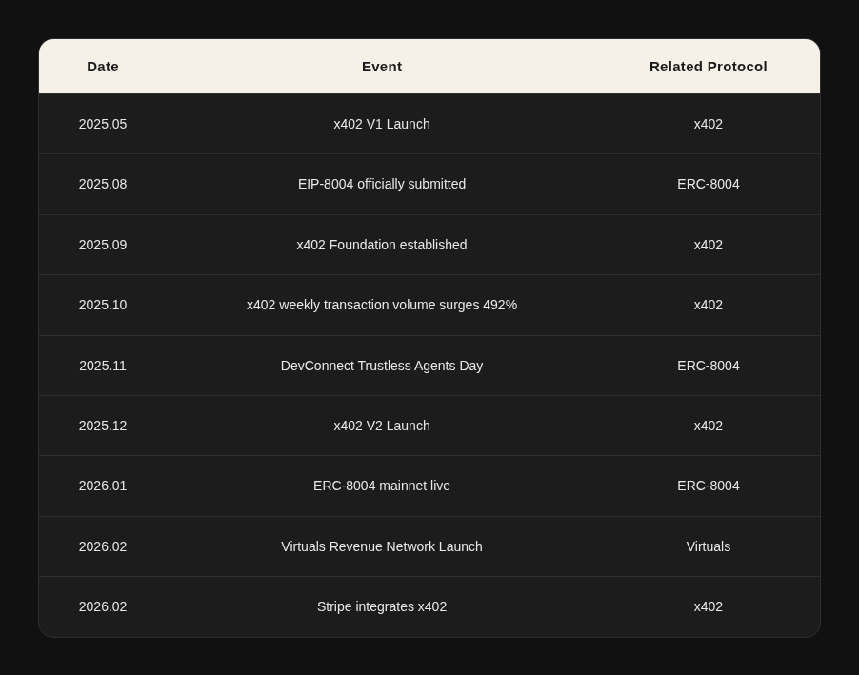The width and height of the screenshot is (859, 675).
Task: Select the 2025.08 date cell
Action: coord(103,184)
